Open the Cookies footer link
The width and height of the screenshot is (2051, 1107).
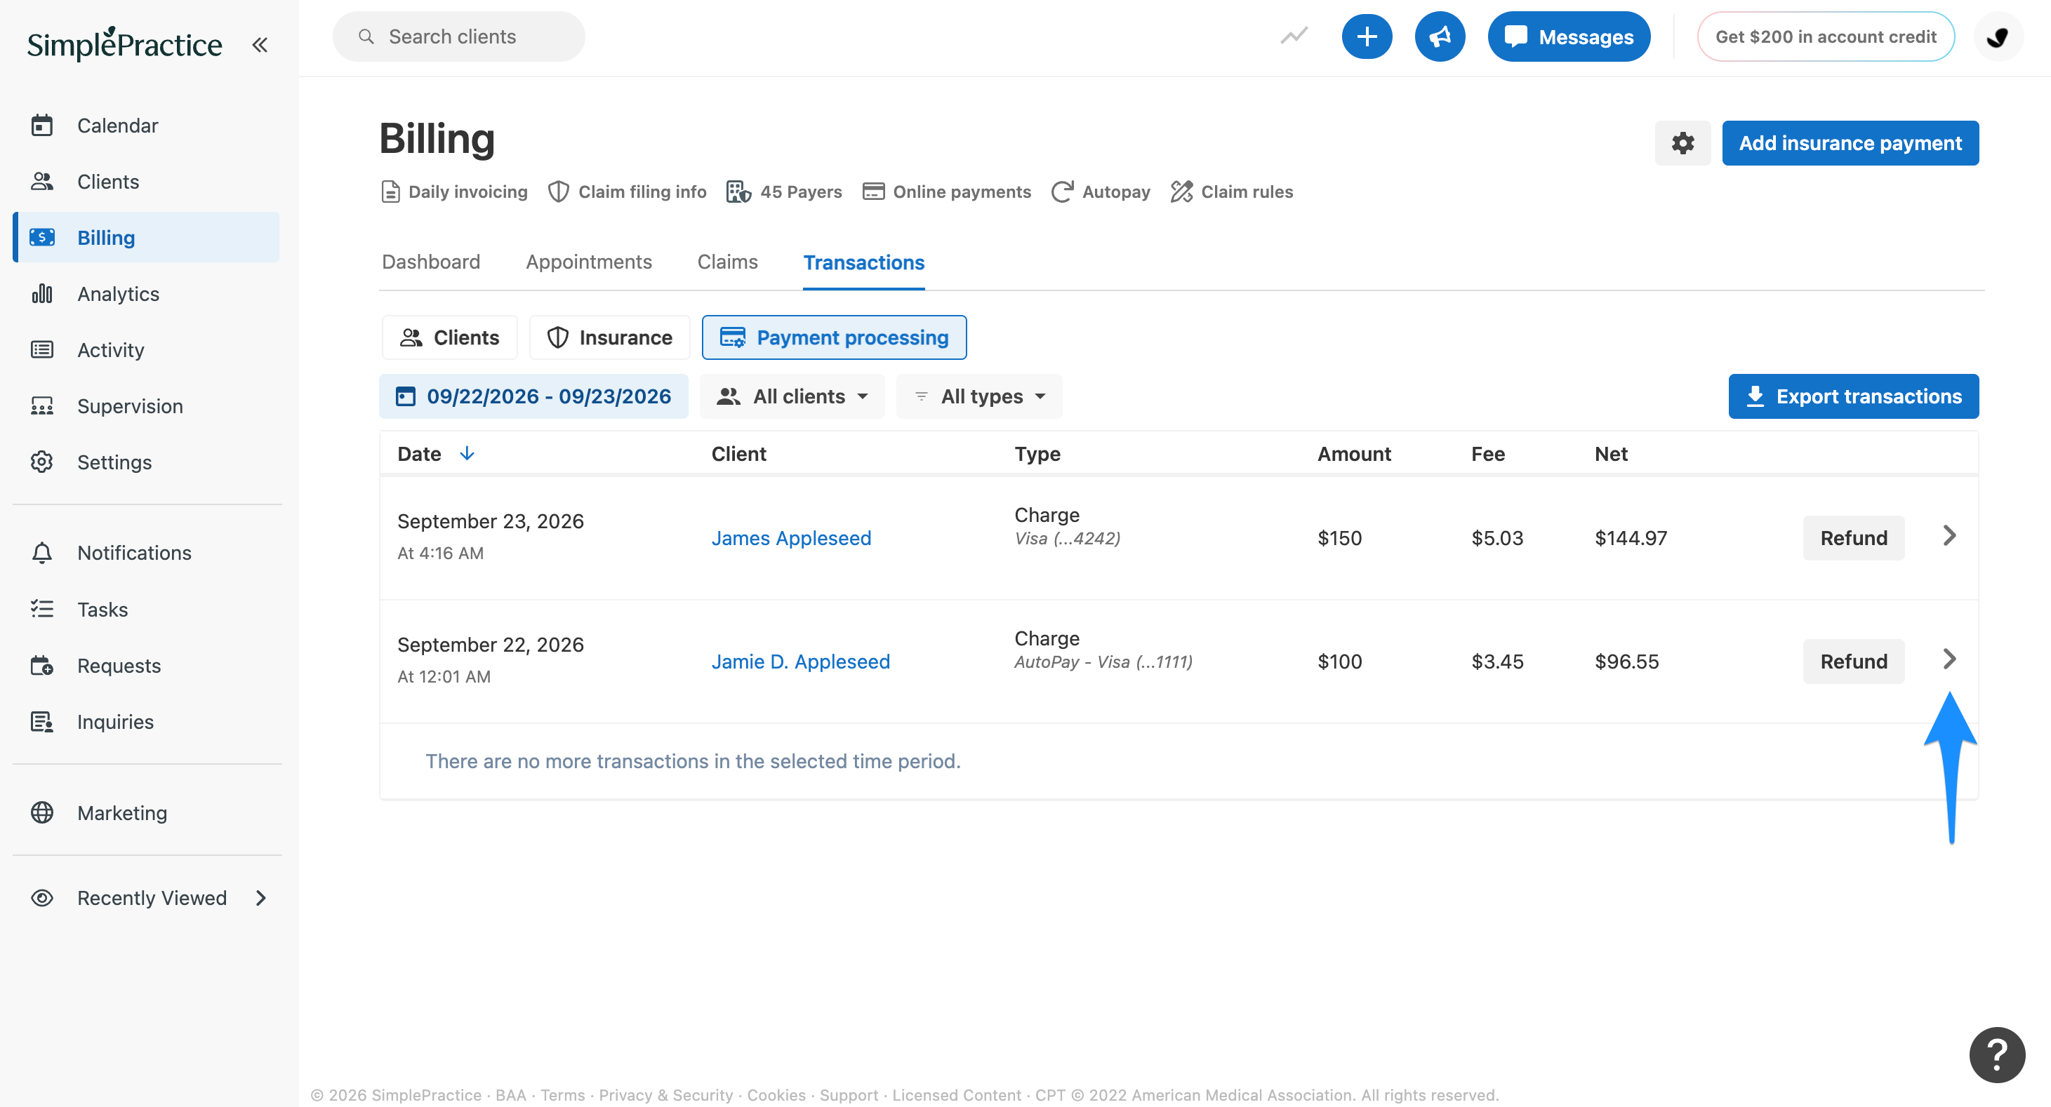click(x=776, y=1095)
